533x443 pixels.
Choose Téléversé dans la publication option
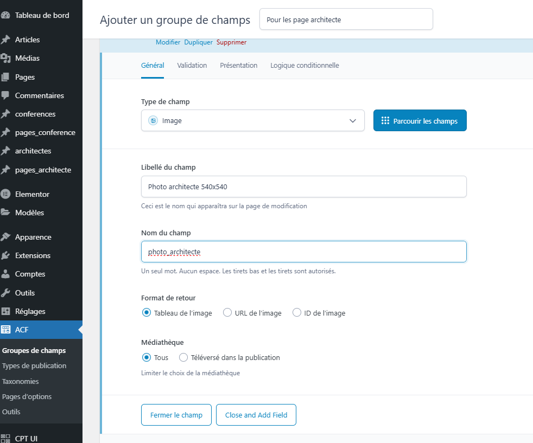[183, 357]
